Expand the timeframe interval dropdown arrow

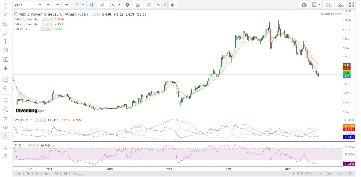83,5
